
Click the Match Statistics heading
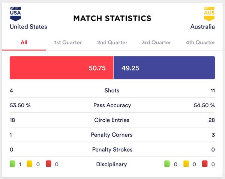tap(112, 18)
